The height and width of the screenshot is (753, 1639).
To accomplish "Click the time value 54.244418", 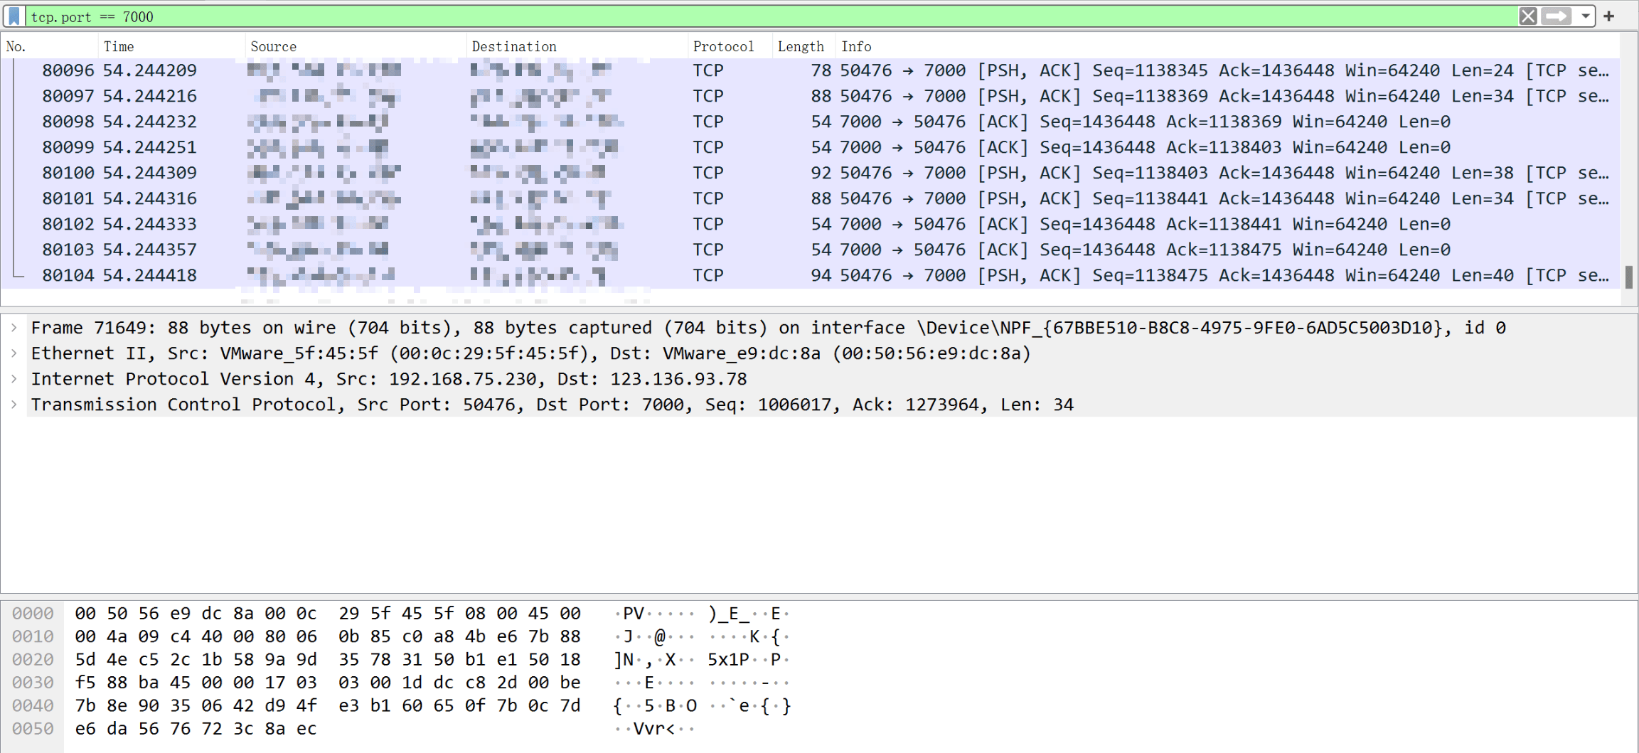I will pos(150,275).
